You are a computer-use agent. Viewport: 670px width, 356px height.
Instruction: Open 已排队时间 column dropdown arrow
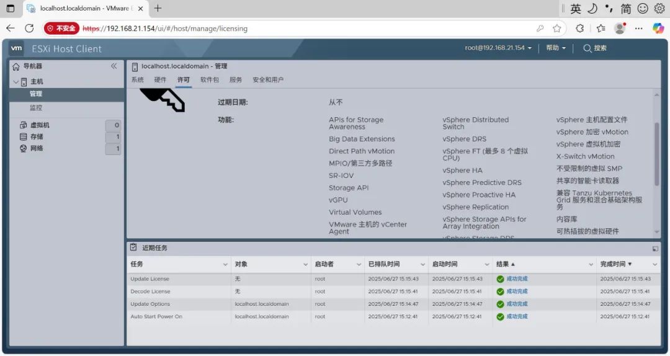[422, 265]
